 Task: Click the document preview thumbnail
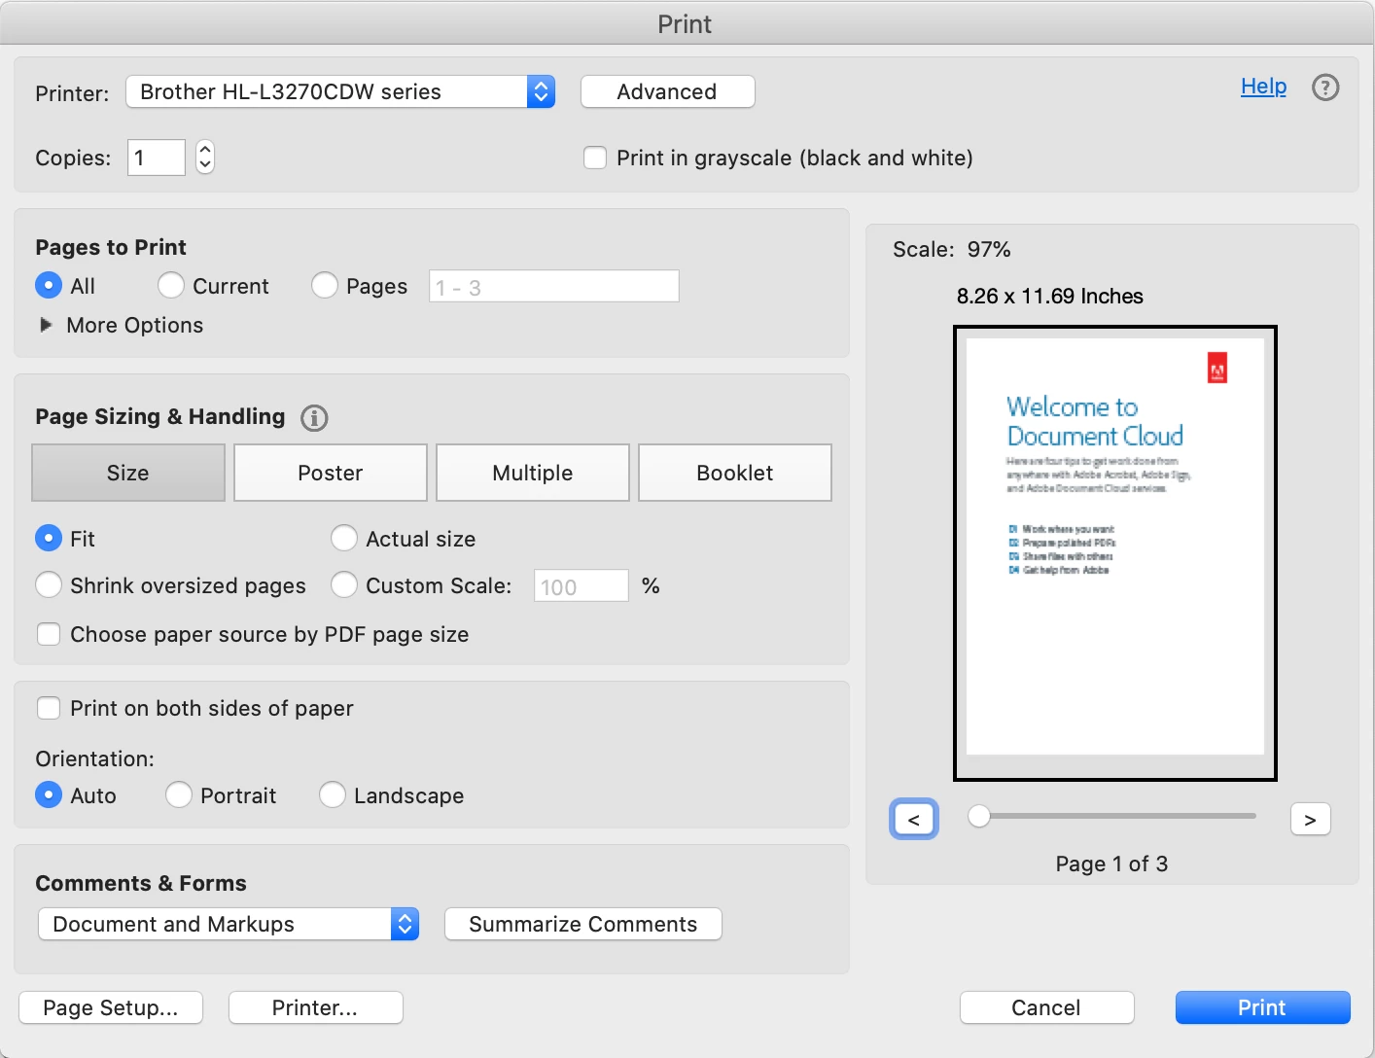click(1115, 553)
